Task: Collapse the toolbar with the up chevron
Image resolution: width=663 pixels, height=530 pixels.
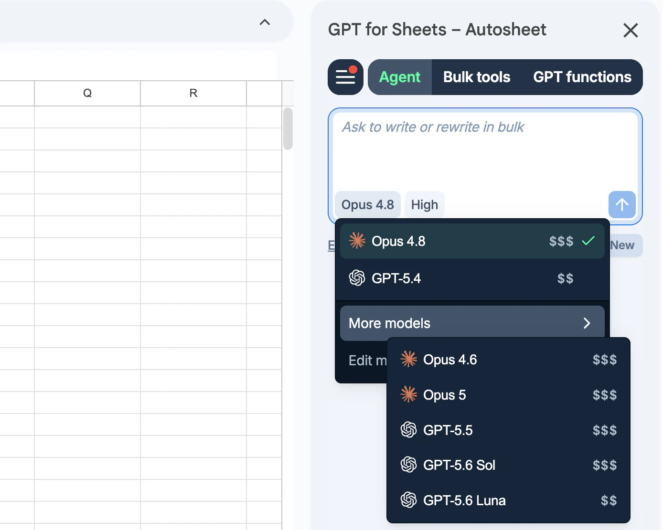Action: pos(265,22)
